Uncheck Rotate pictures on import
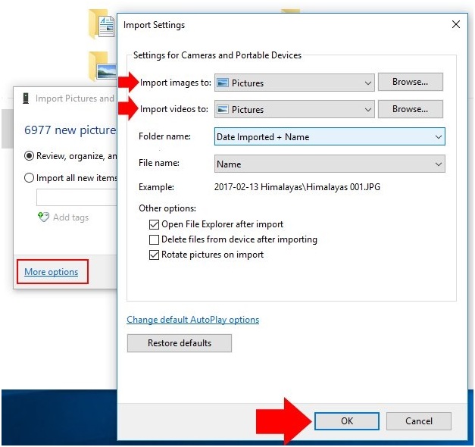 click(x=155, y=255)
